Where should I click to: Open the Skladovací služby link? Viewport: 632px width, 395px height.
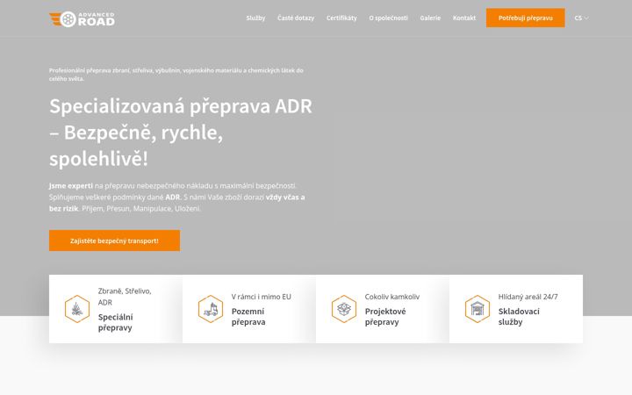pyautogui.click(x=519, y=317)
